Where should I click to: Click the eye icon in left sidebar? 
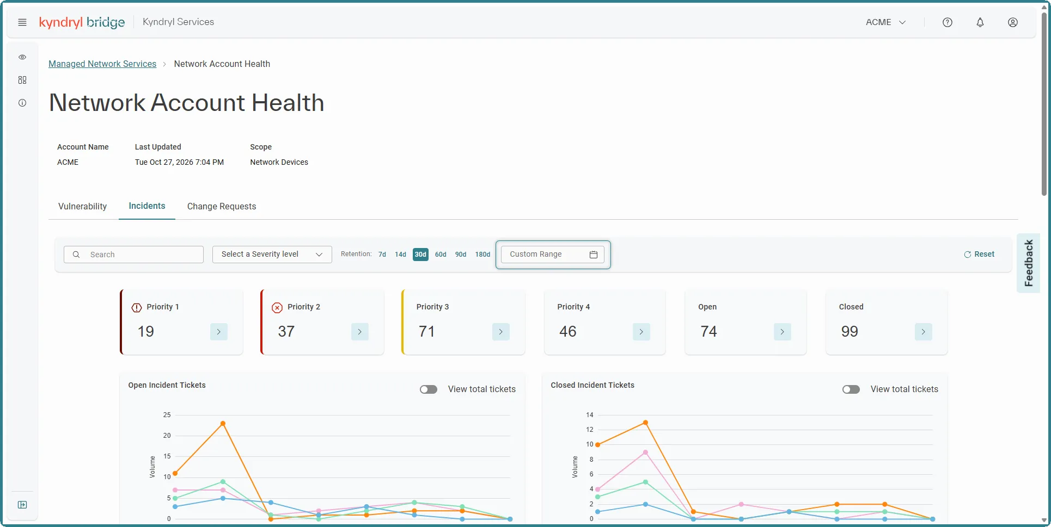[x=22, y=57]
